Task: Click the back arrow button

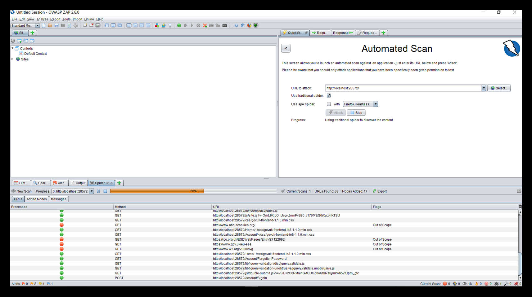Action: pyautogui.click(x=286, y=48)
